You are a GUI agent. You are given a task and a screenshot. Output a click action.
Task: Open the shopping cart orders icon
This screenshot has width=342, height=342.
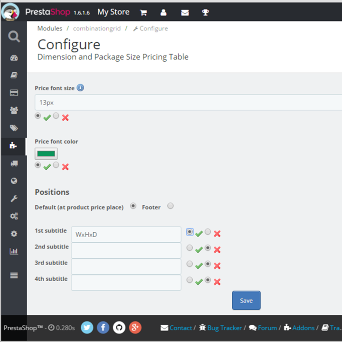tap(143, 12)
